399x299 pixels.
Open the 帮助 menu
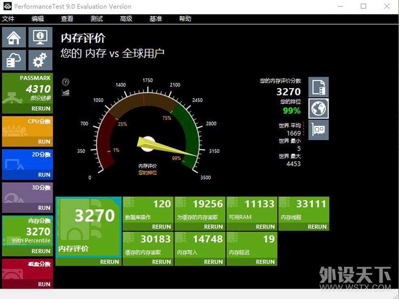point(185,19)
